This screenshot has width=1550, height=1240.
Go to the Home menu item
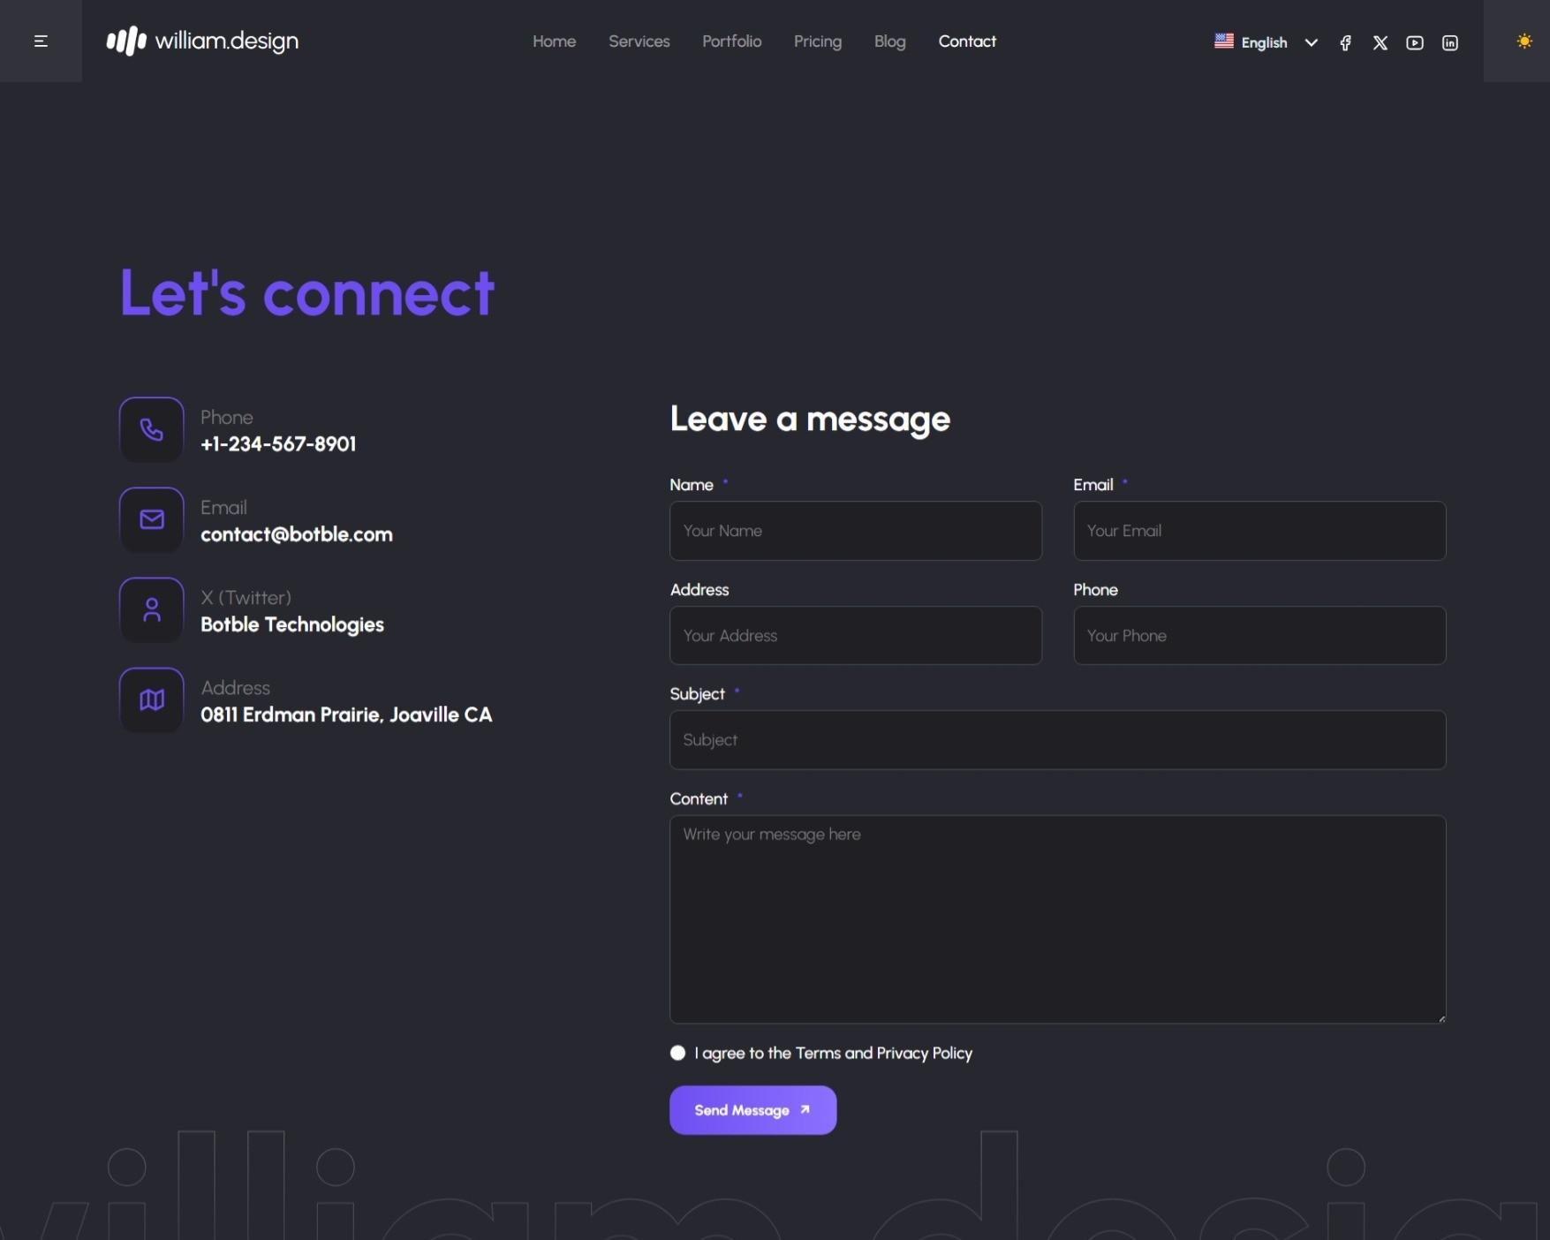point(555,42)
